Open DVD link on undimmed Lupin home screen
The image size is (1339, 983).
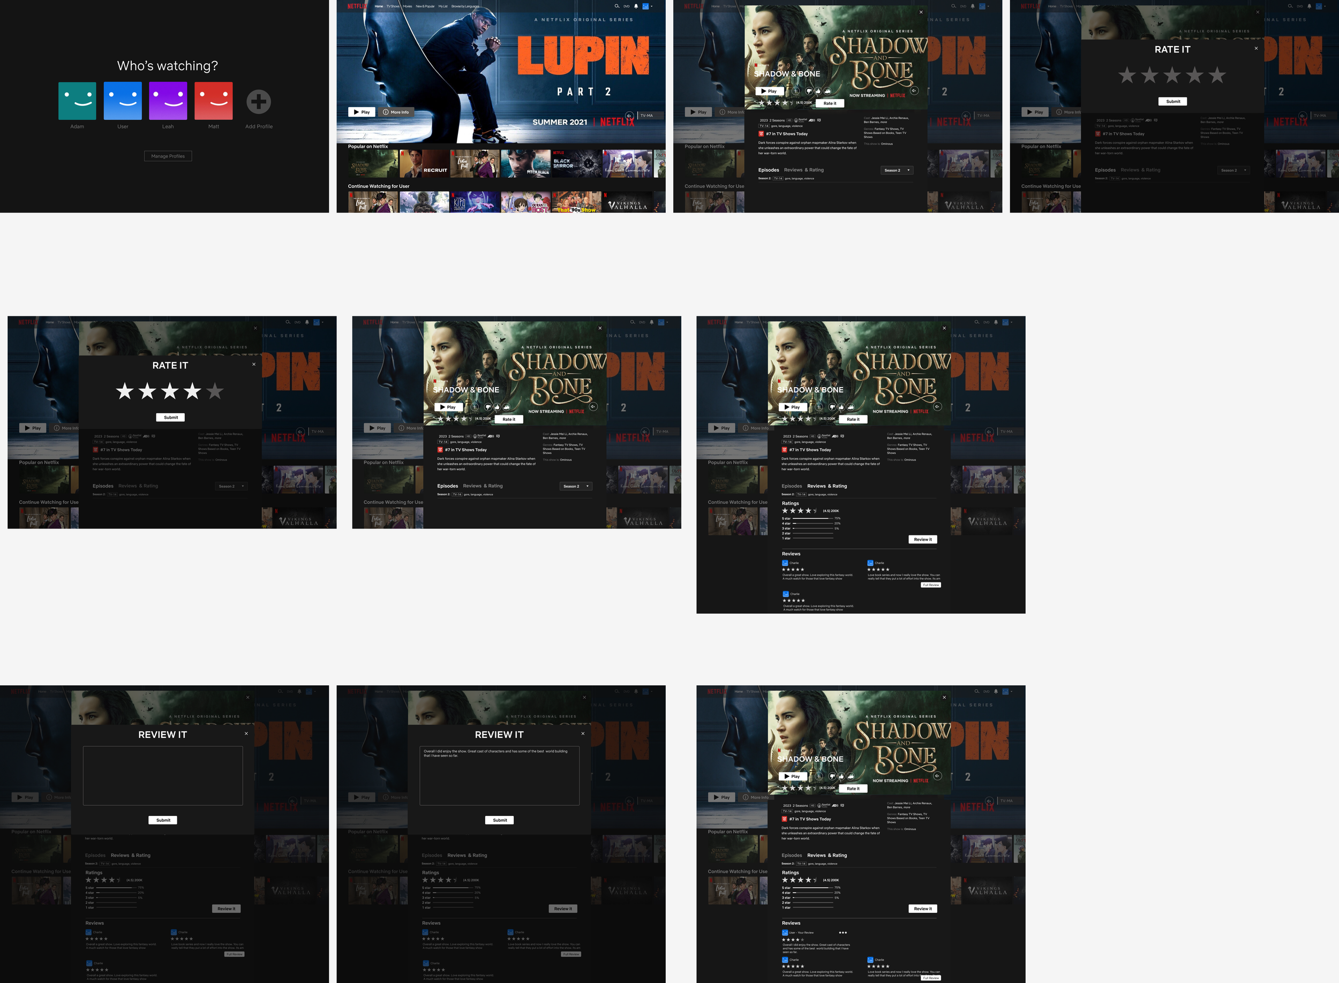click(x=626, y=6)
